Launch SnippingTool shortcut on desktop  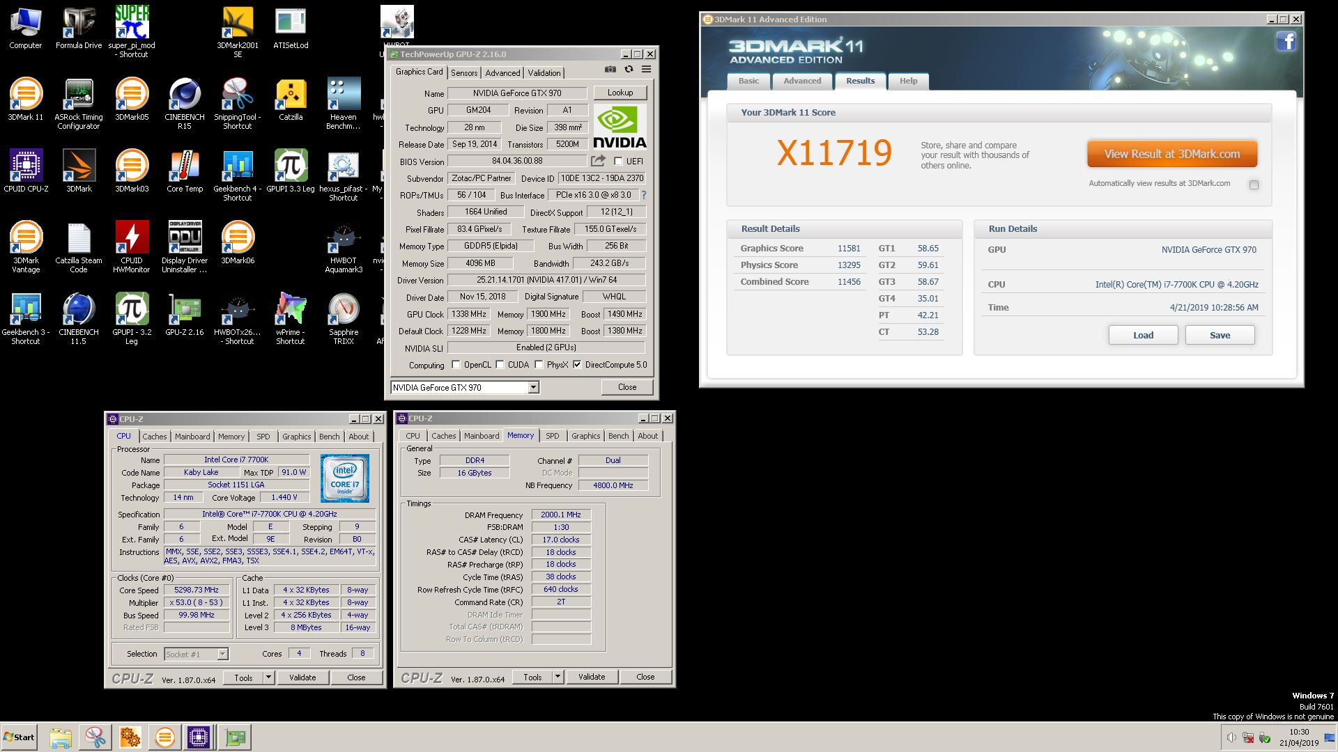tap(238, 103)
